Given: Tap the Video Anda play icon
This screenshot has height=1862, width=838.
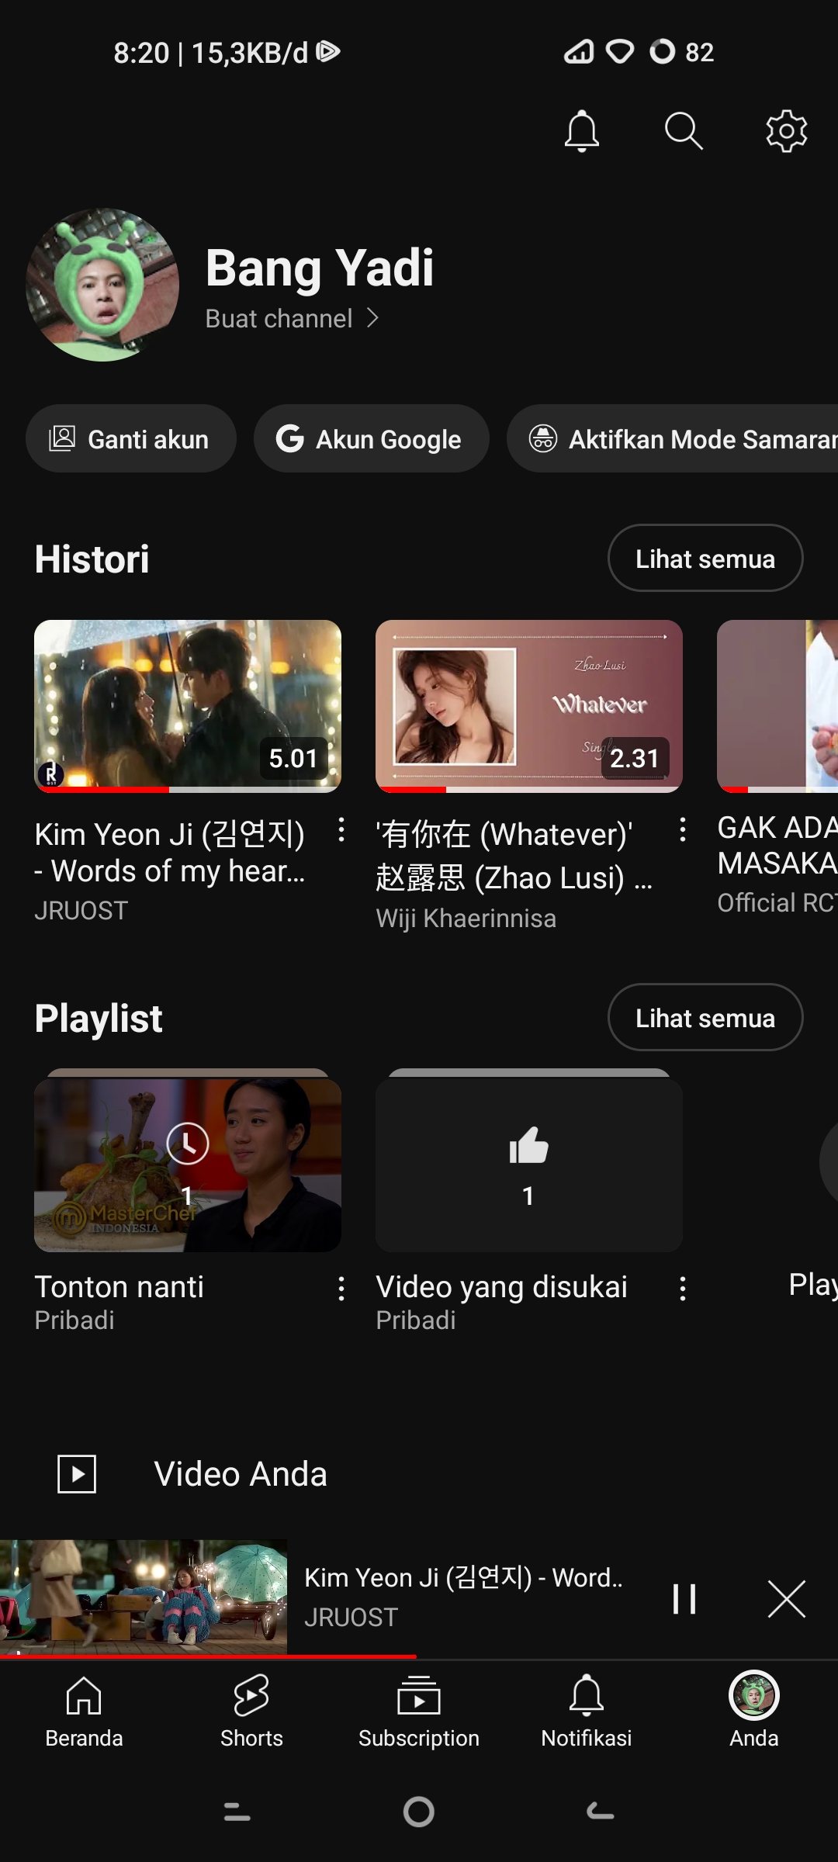Looking at the screenshot, I should pyautogui.click(x=77, y=1474).
